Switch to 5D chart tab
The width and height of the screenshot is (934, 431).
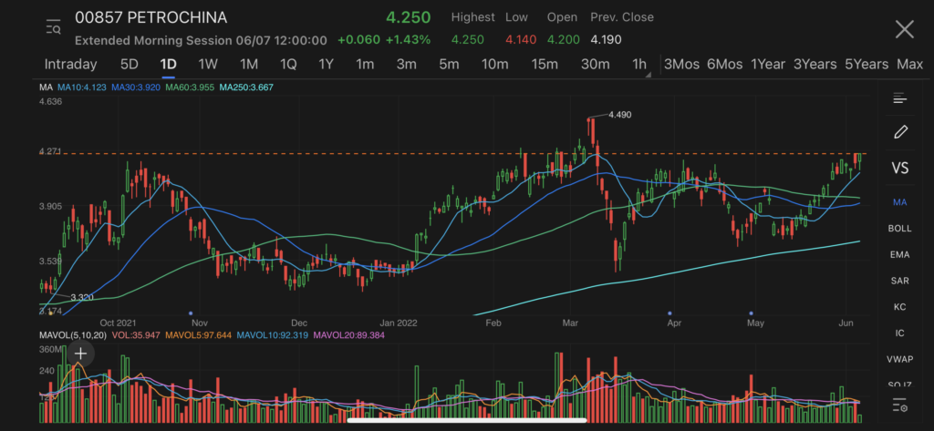pyautogui.click(x=129, y=65)
